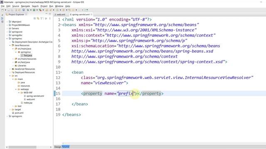Image resolution: width=266 pixels, height=149 pixels.
Task: Close the Project Explorer view tab
Action: [26, 14]
